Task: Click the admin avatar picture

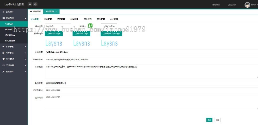Action: (x=247, y=5)
